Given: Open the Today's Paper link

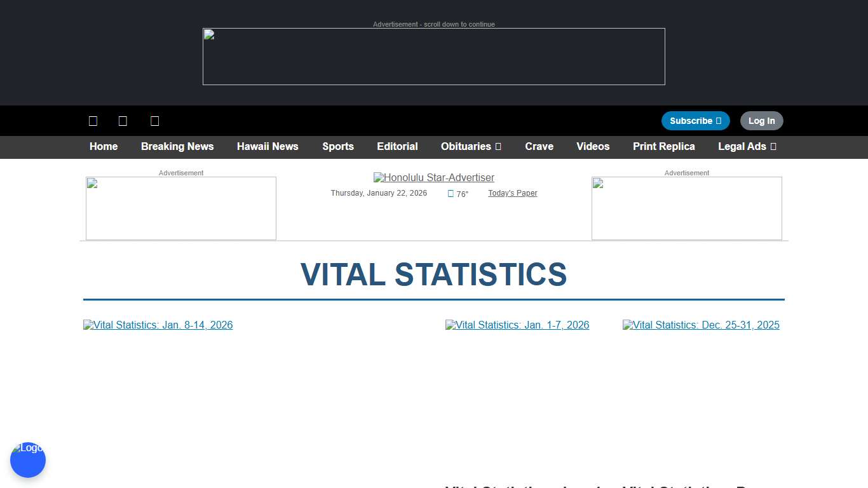Looking at the screenshot, I should (512, 193).
